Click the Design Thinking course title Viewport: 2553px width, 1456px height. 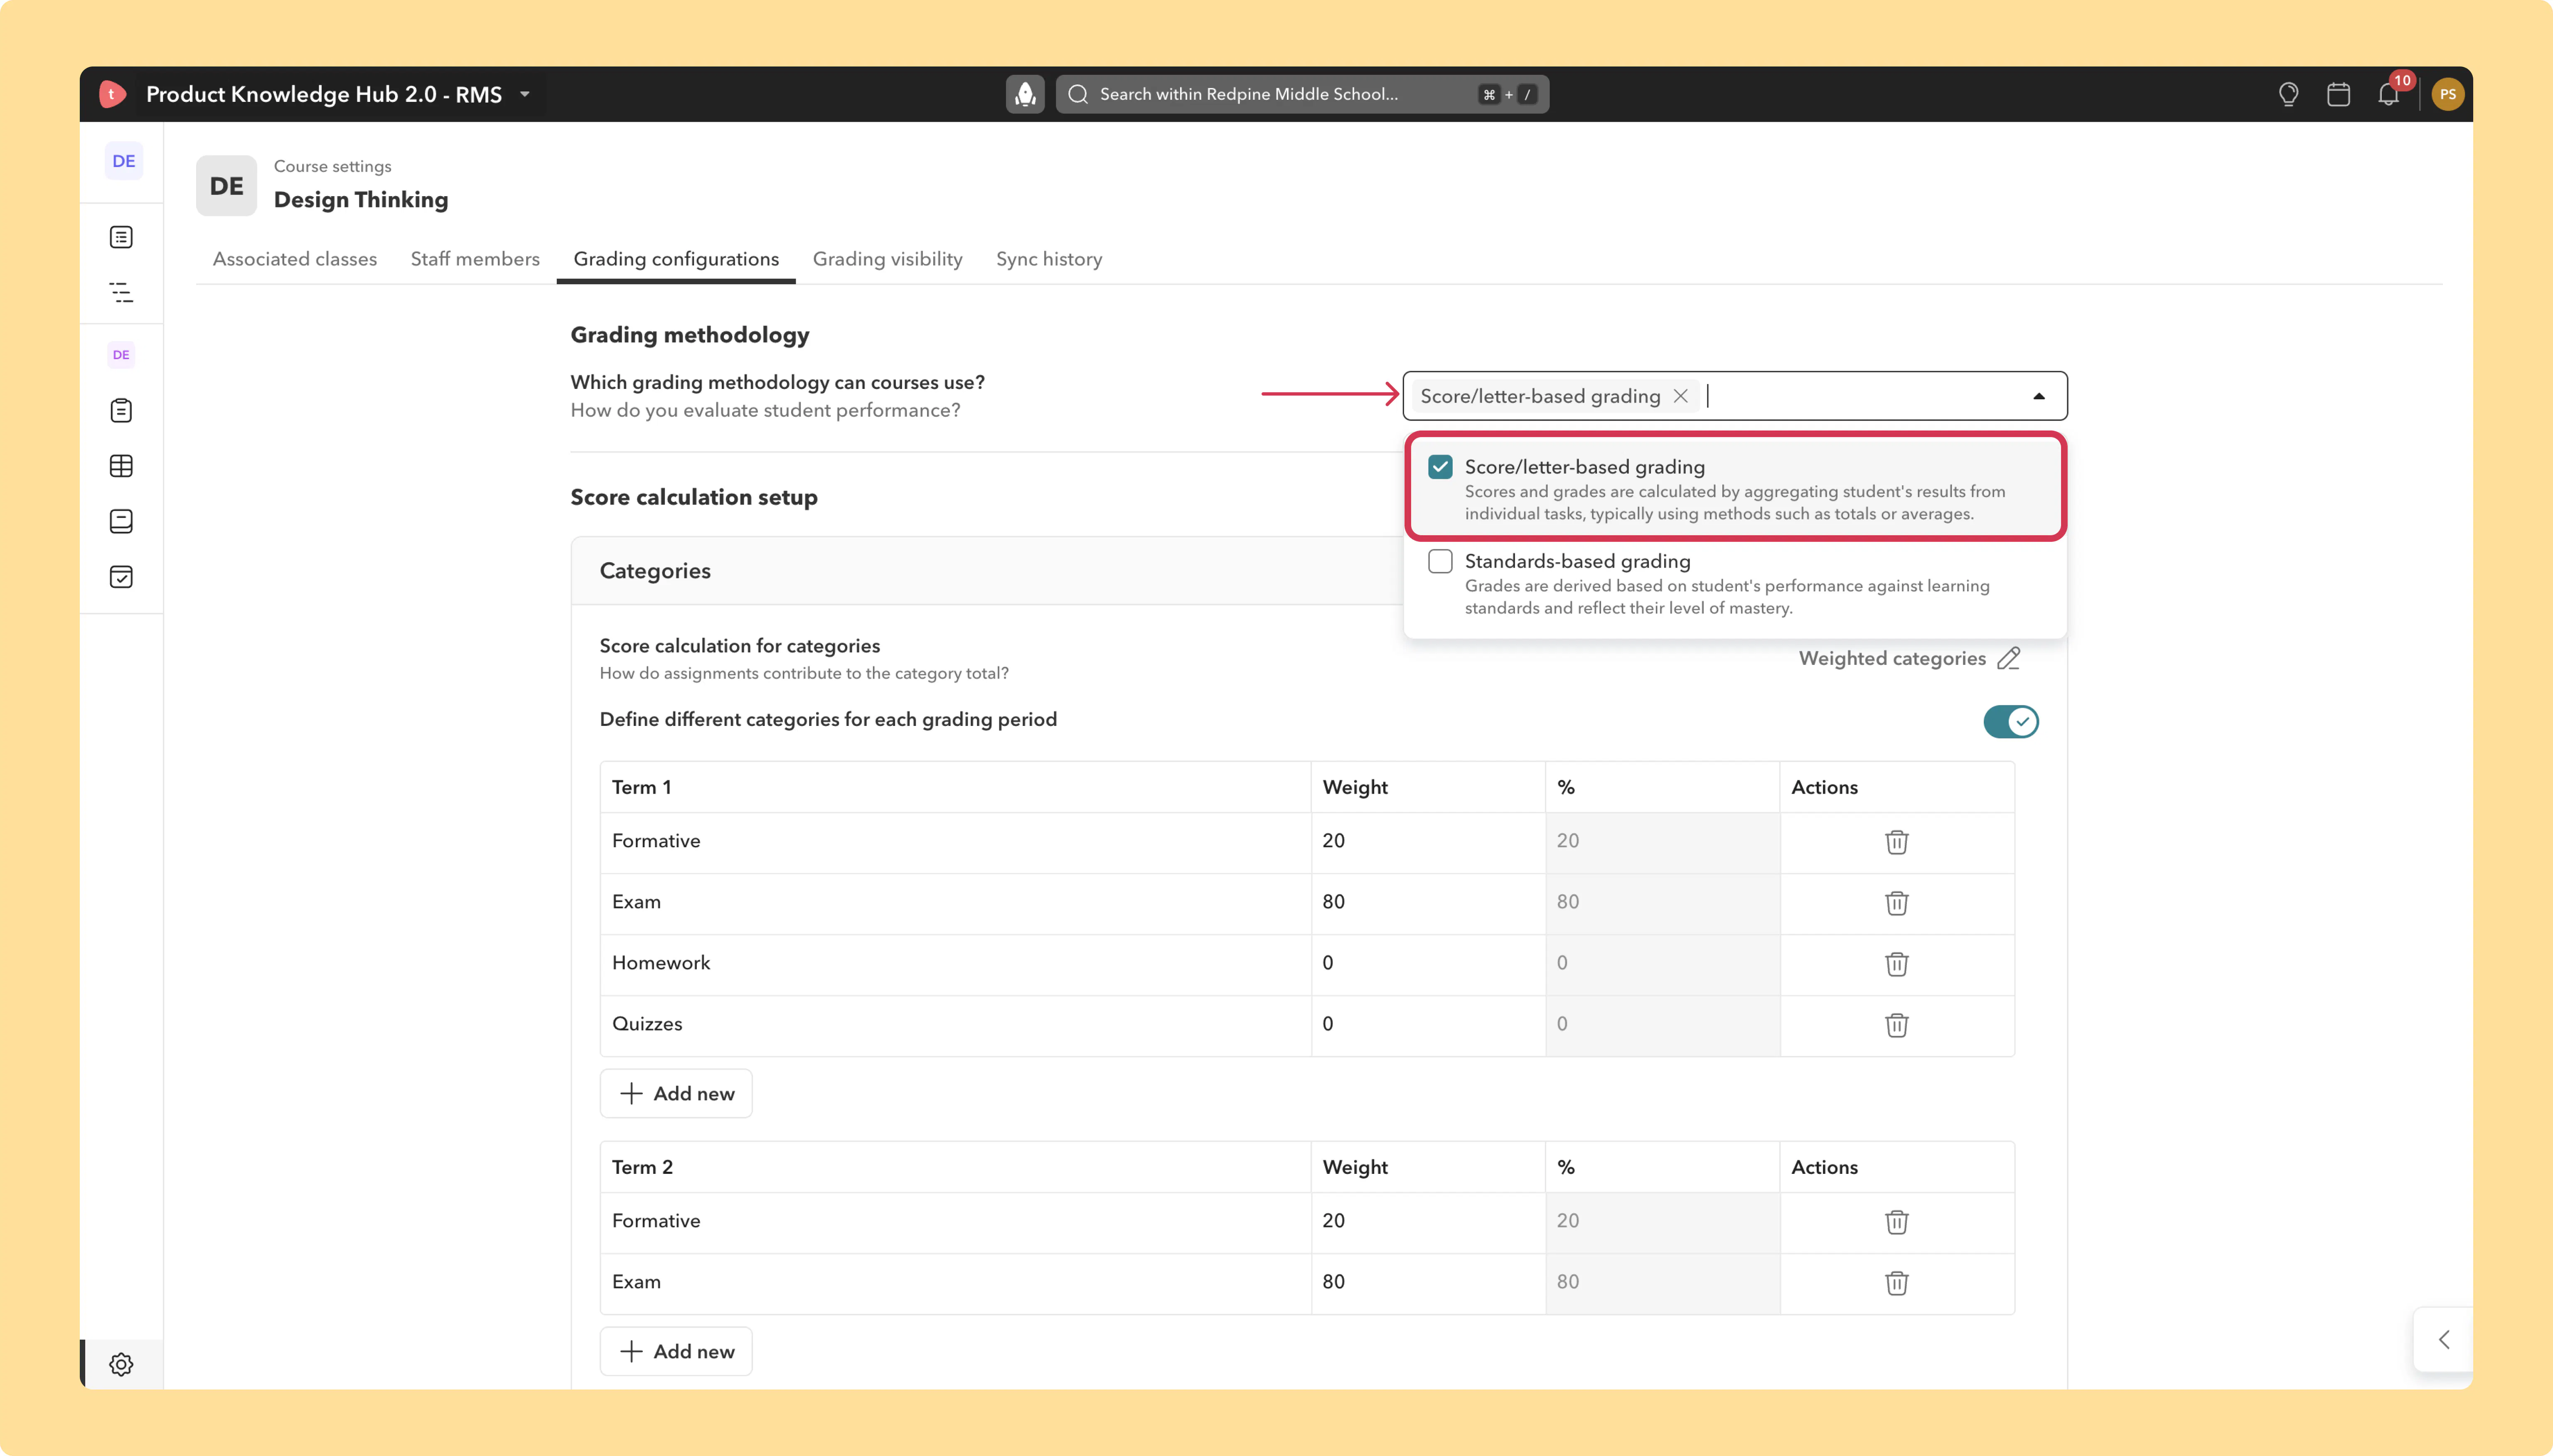361,200
